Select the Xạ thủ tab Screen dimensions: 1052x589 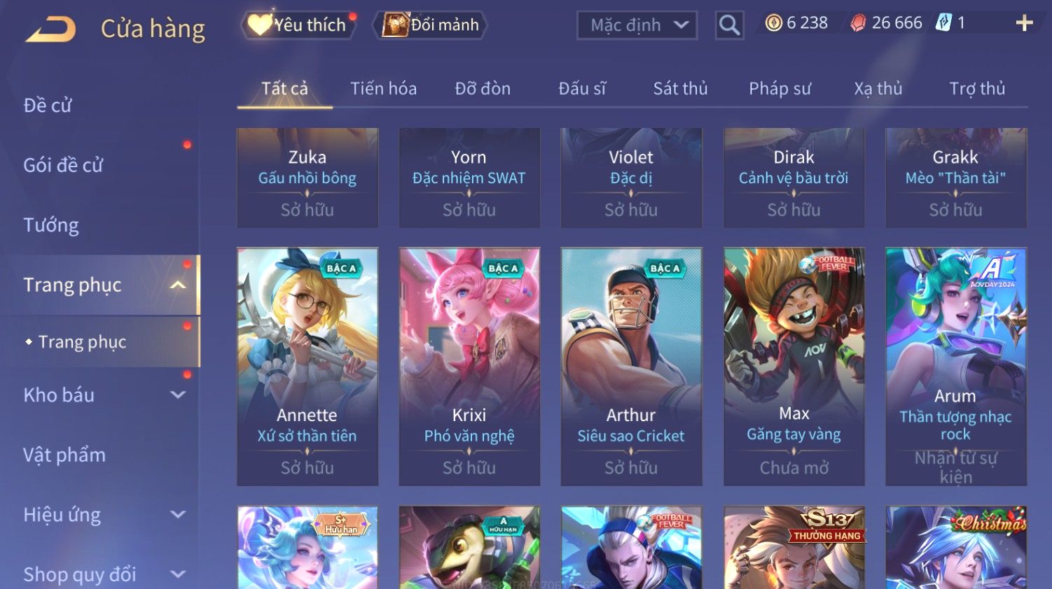(x=878, y=88)
